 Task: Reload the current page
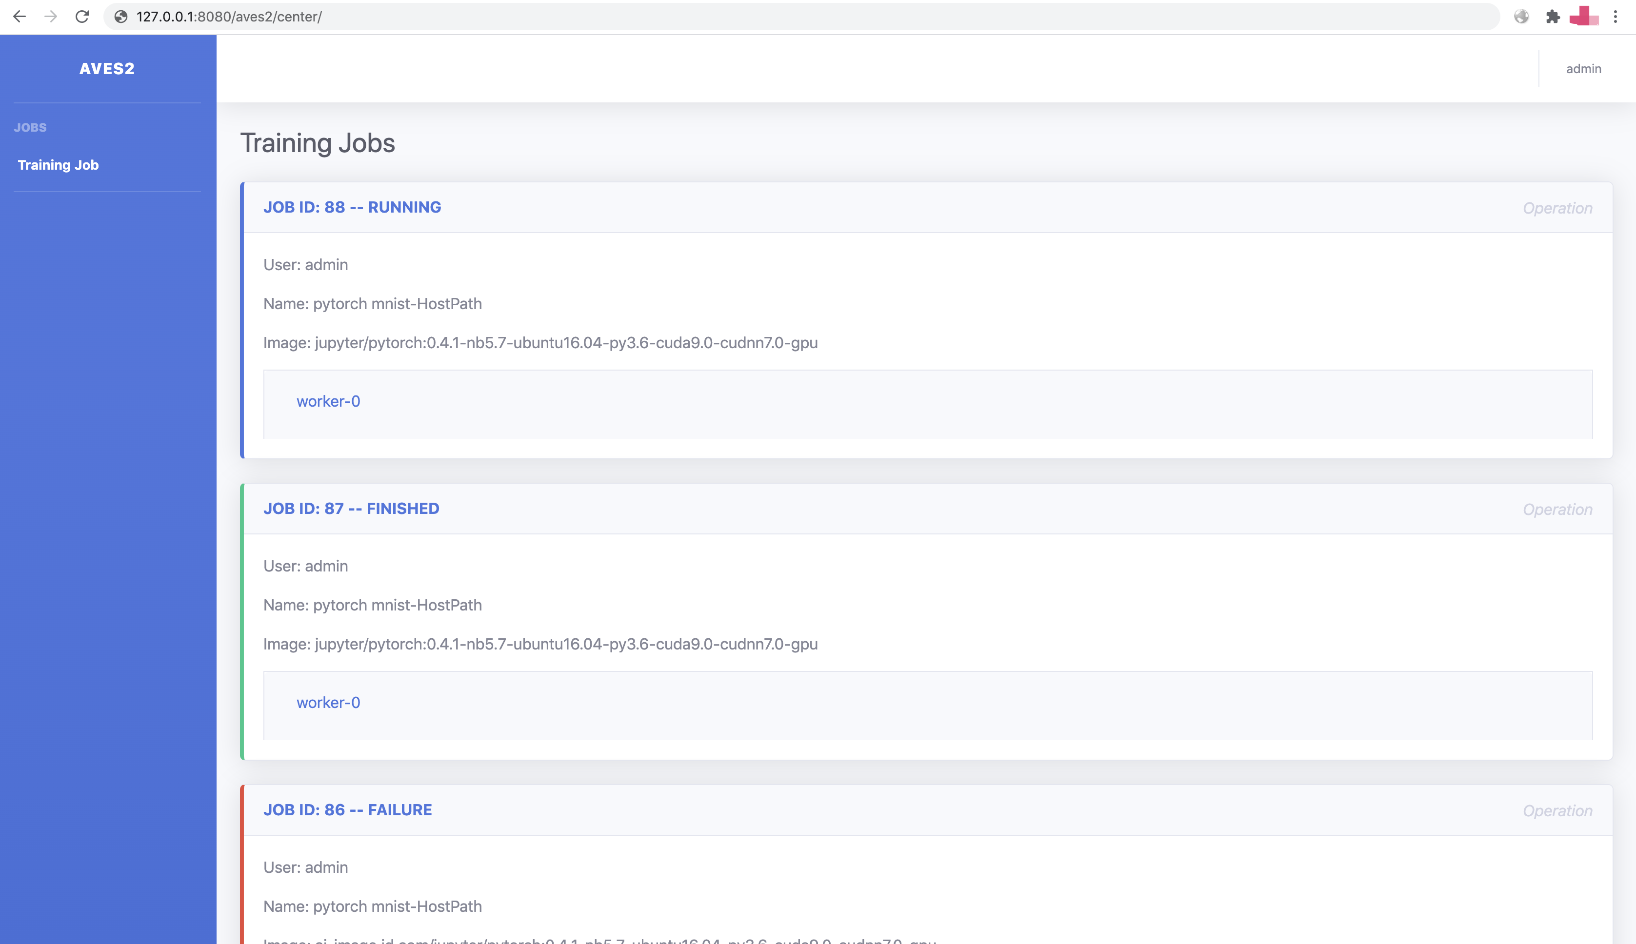tap(82, 16)
